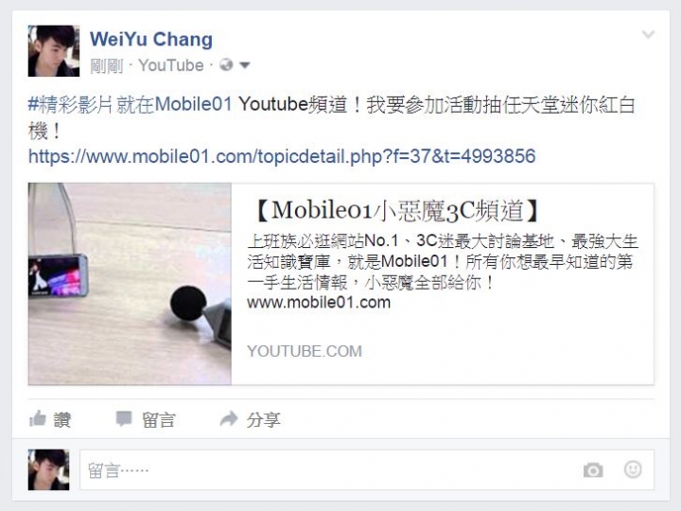681x511 pixels.
Task: Open the emoji smiley picker
Action: 633,469
